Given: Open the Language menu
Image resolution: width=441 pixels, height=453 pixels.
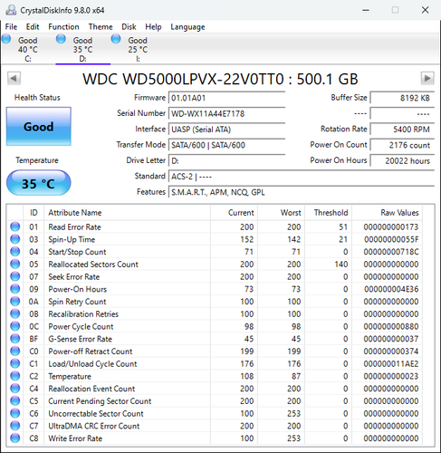Looking at the screenshot, I should 187,27.
